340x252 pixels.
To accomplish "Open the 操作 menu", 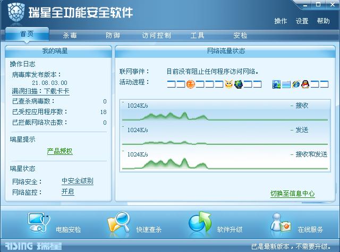I will [280, 21].
